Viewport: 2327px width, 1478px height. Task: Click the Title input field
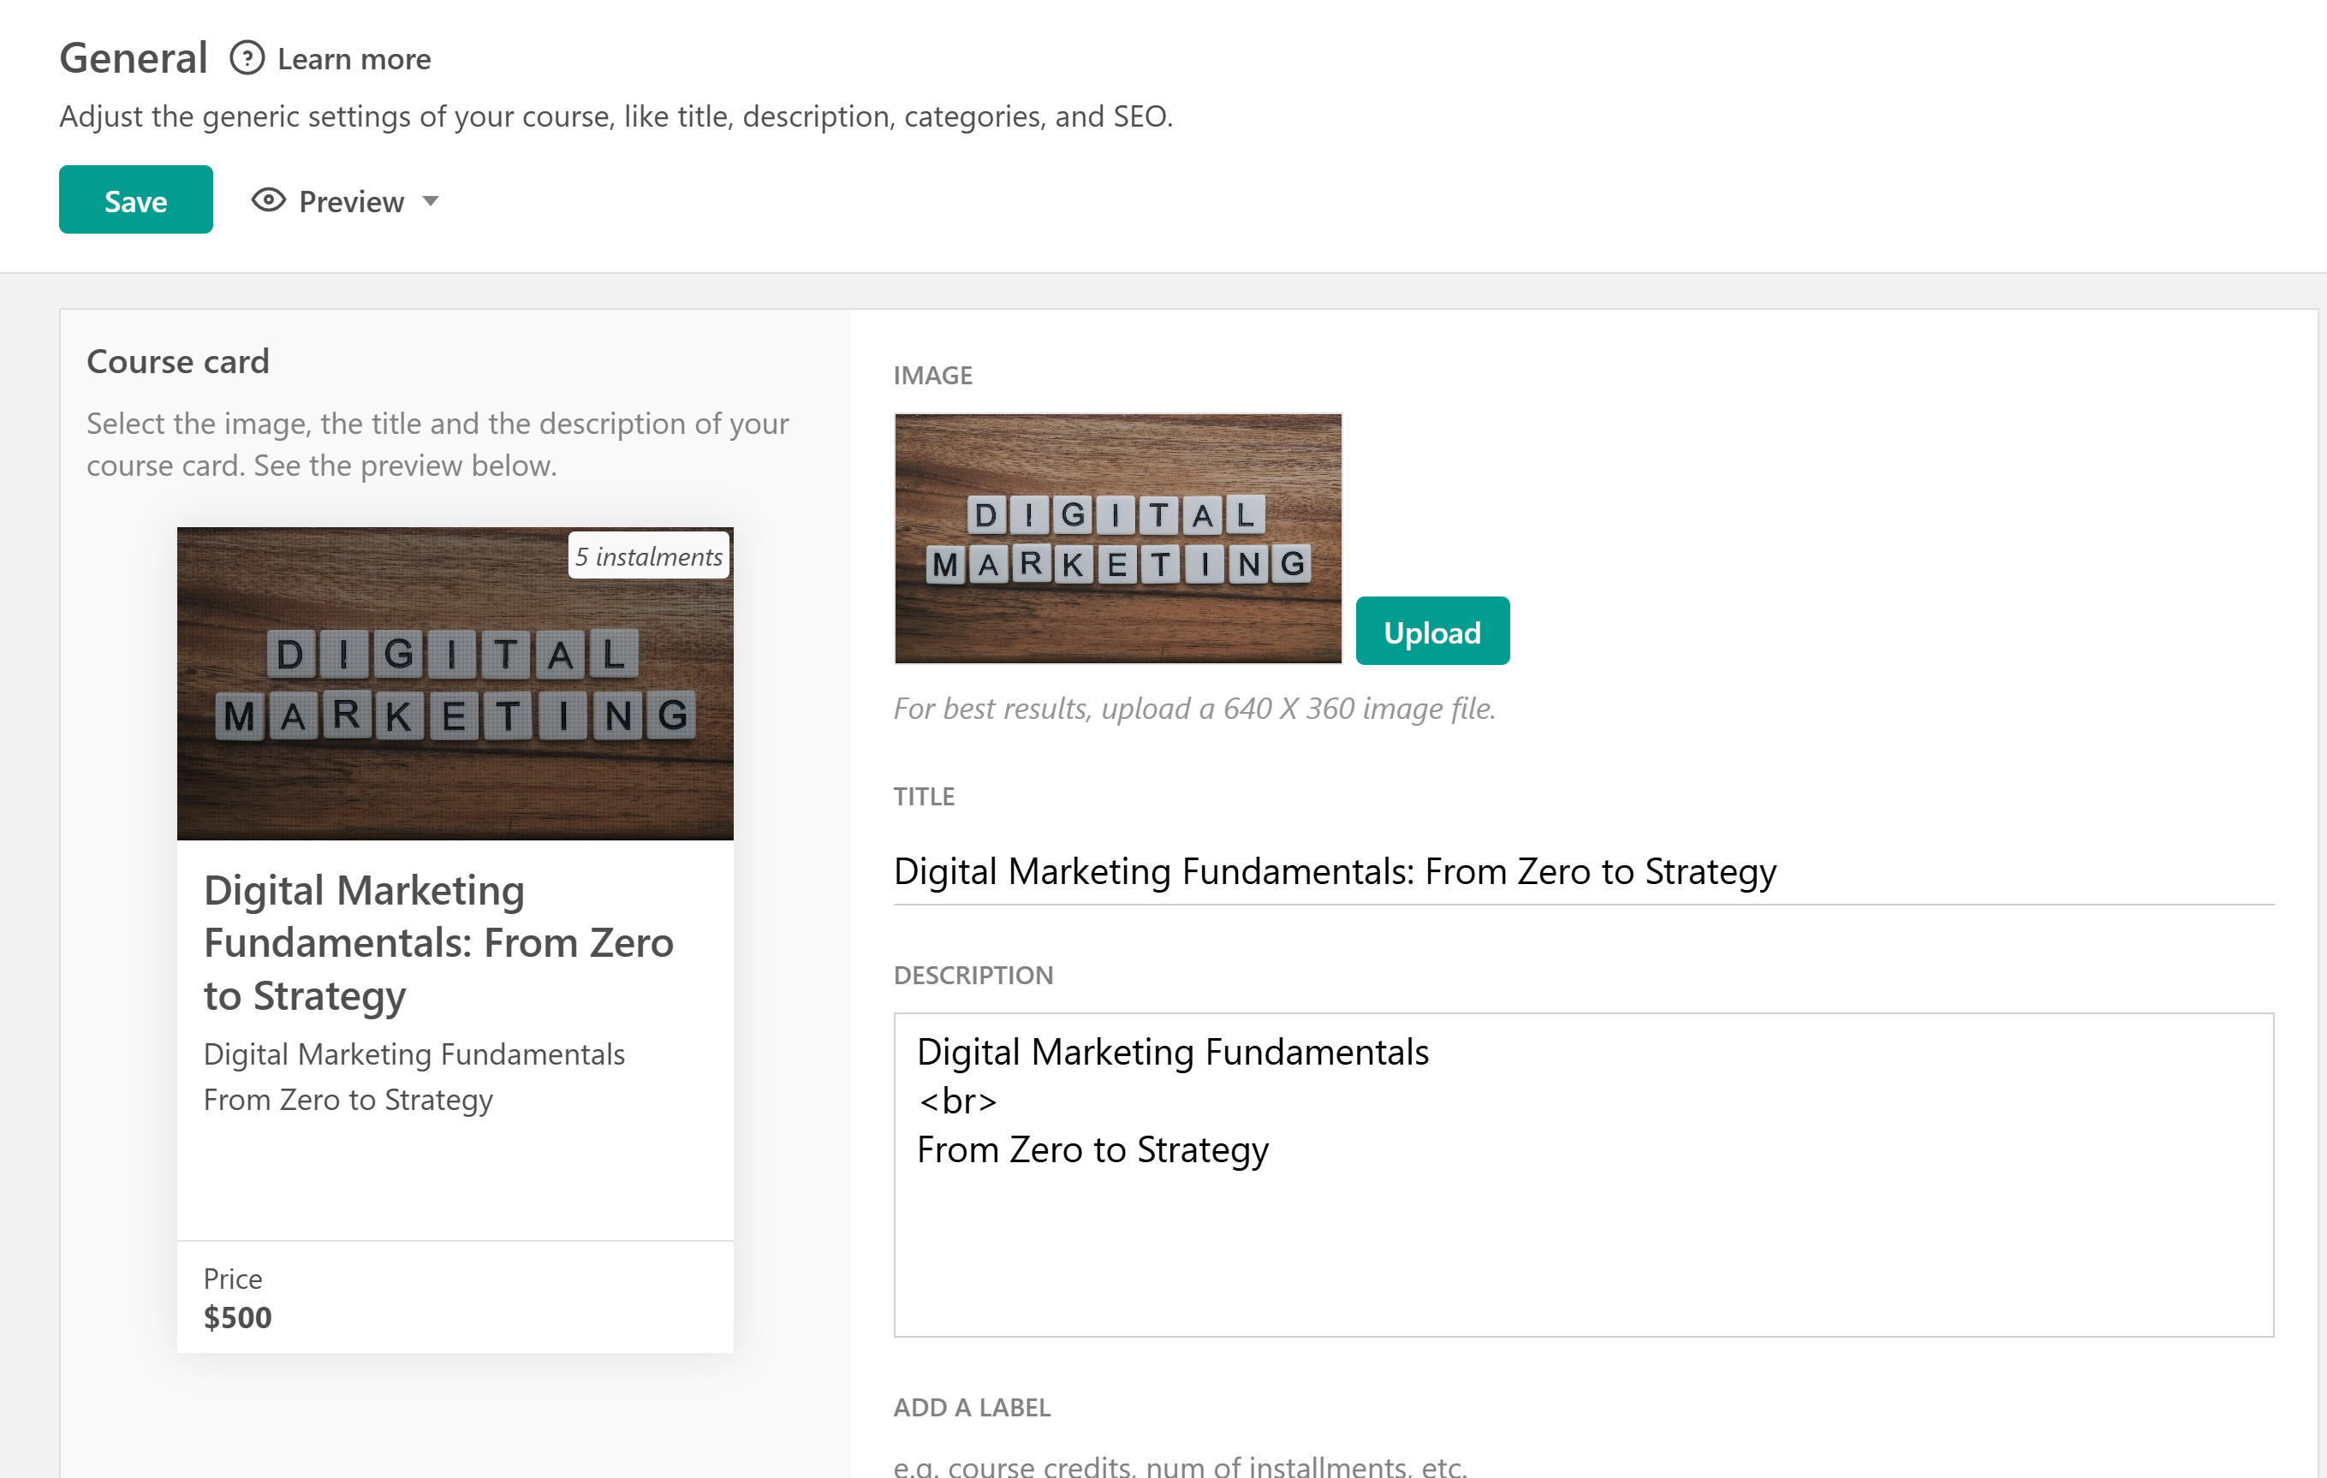(1582, 871)
